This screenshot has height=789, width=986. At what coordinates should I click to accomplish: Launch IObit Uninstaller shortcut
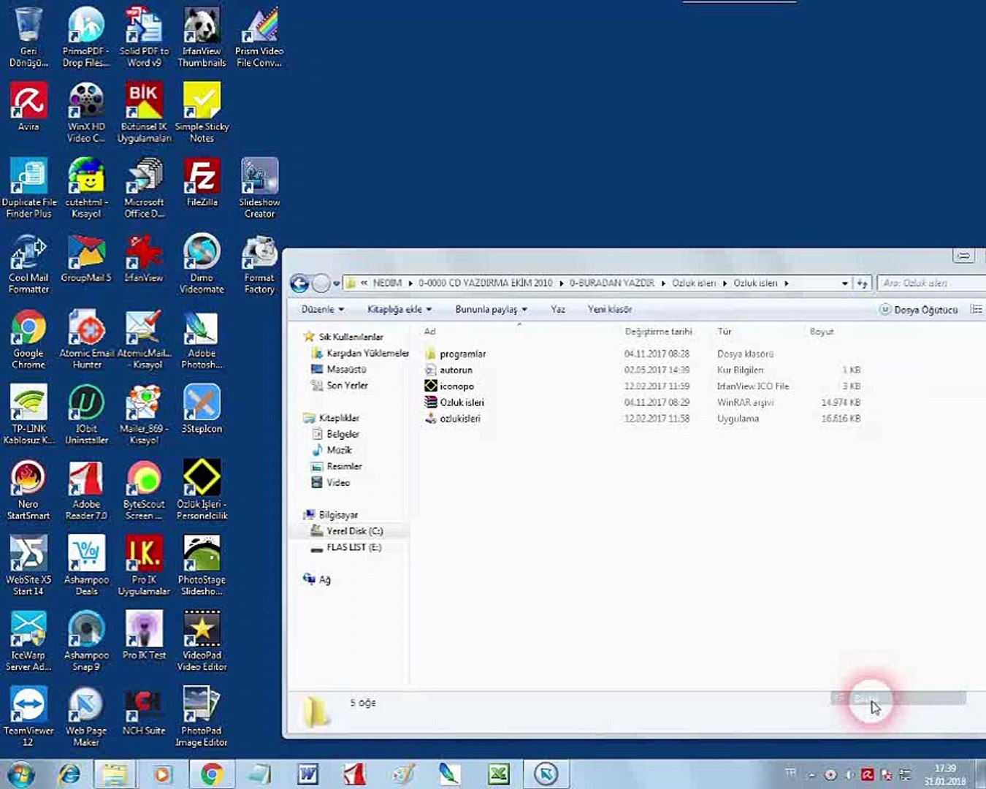pyautogui.click(x=86, y=414)
